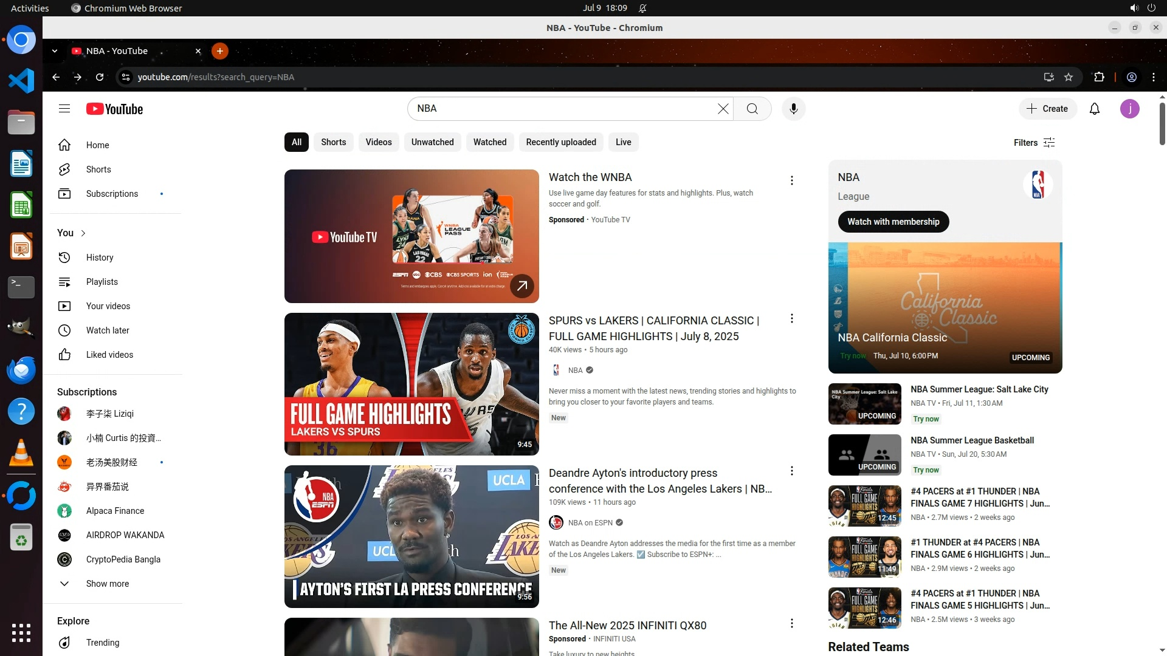1167x656 pixels.
Task: Select the Live filter chip
Action: (x=623, y=142)
